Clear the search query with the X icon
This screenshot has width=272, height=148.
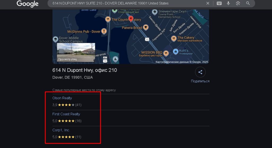click(208, 3)
